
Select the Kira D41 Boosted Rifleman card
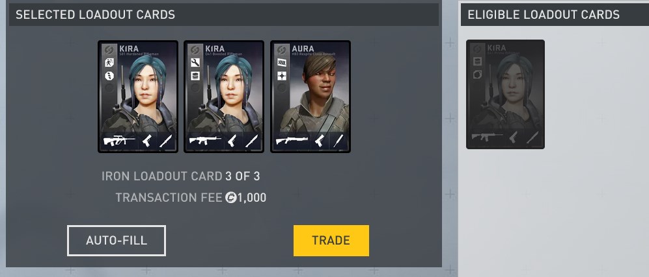[224, 97]
